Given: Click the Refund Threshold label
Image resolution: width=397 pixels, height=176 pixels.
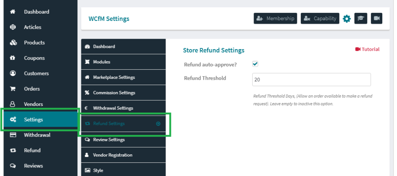Looking at the screenshot, I should click(205, 78).
